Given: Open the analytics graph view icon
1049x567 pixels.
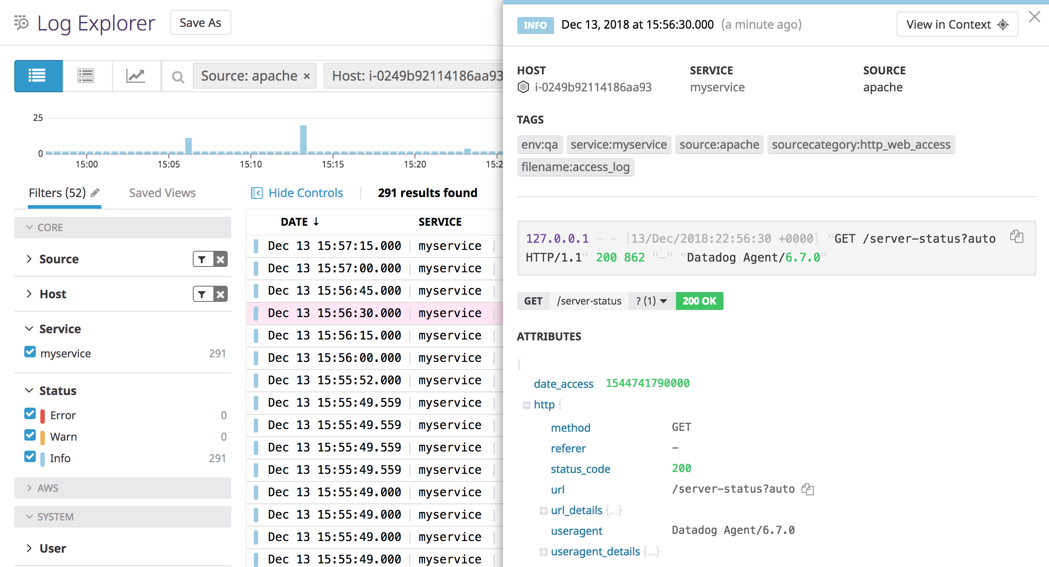Looking at the screenshot, I should pos(136,76).
